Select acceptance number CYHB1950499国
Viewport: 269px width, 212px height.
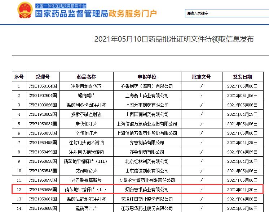pyautogui.click(x=43, y=152)
